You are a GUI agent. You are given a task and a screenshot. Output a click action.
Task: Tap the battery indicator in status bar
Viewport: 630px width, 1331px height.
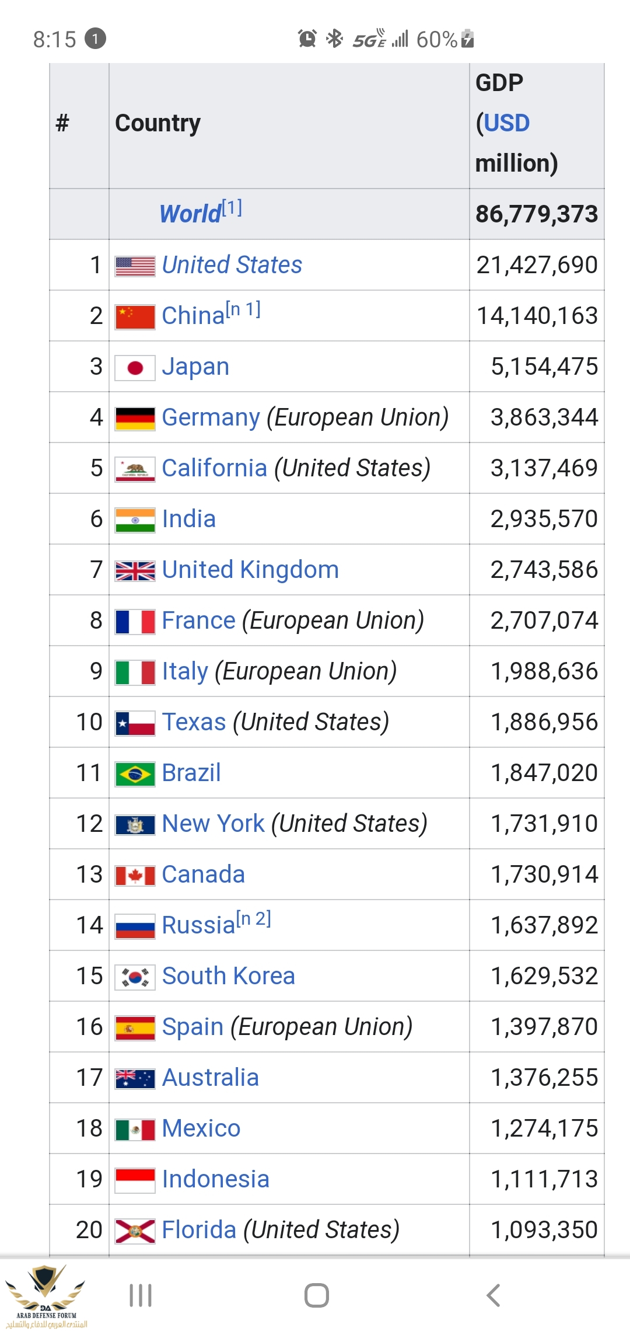467,39
